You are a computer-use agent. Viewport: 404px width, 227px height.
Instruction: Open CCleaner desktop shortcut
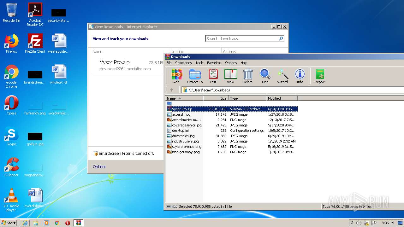[x=11, y=167]
